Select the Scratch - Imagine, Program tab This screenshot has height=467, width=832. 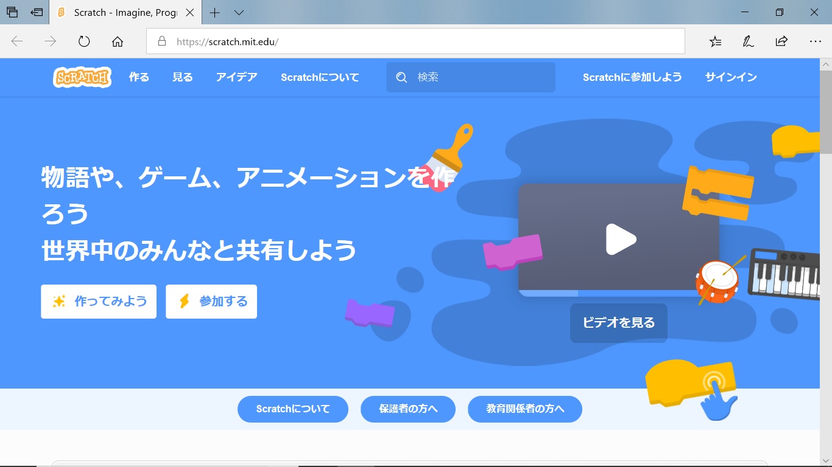click(x=125, y=12)
